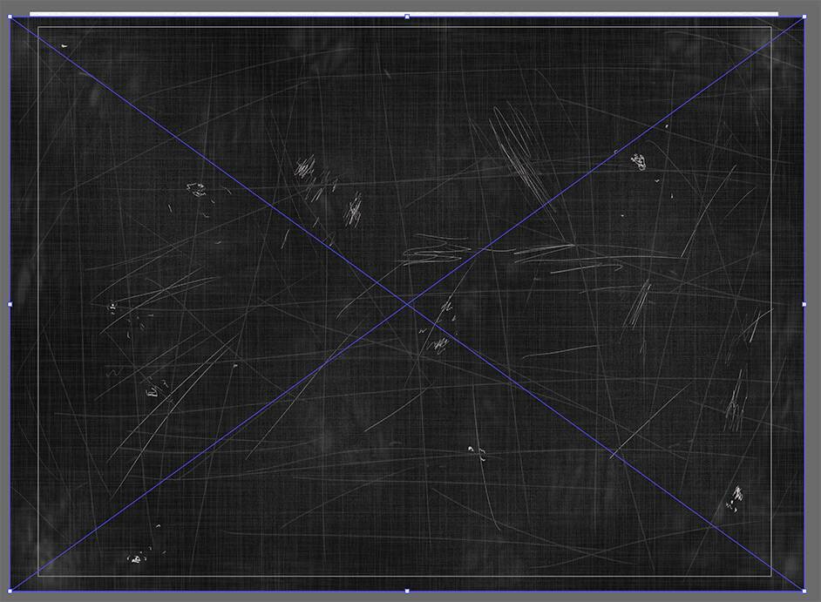Click the bottom-left corner selection handle
The image size is (821, 602).
click(x=10, y=591)
